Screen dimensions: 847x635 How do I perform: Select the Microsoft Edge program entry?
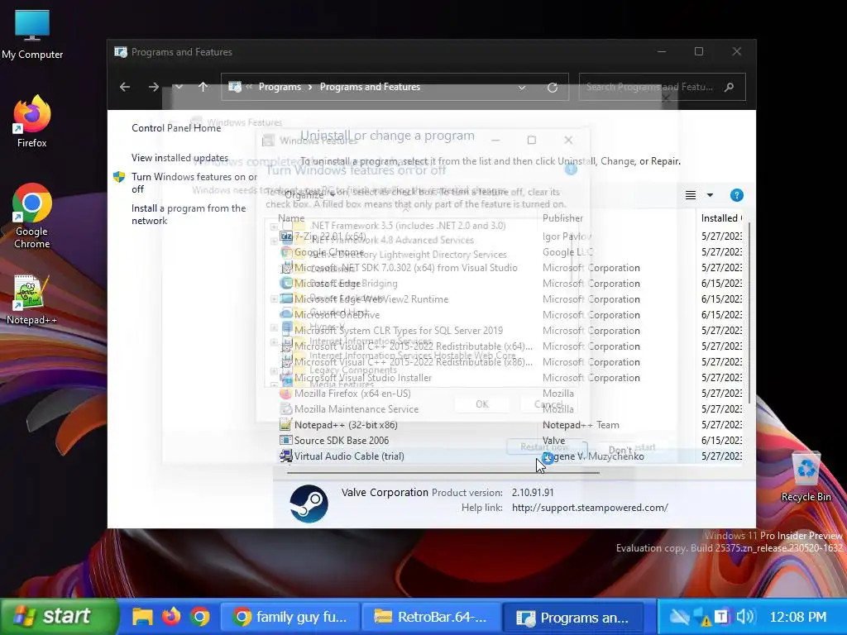point(327,284)
